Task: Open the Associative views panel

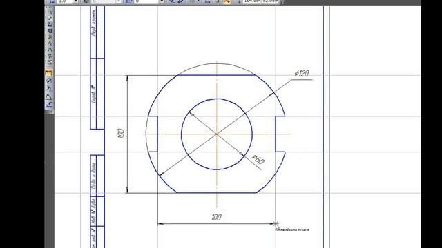Action: (x=50, y=56)
